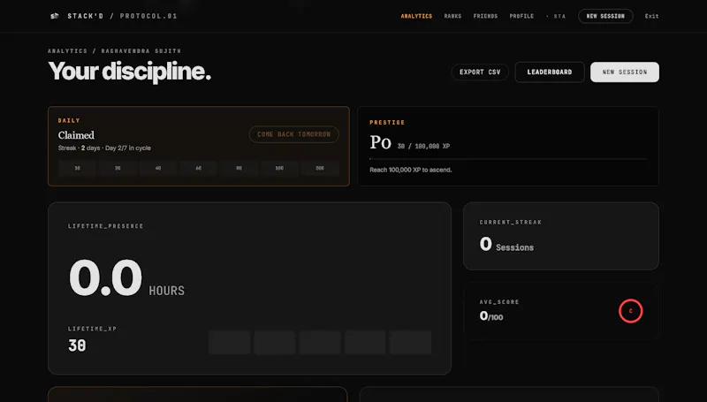This screenshot has height=402, width=707.
Task: Click the "Streak · 2 days" cycle text
Action: (104, 148)
